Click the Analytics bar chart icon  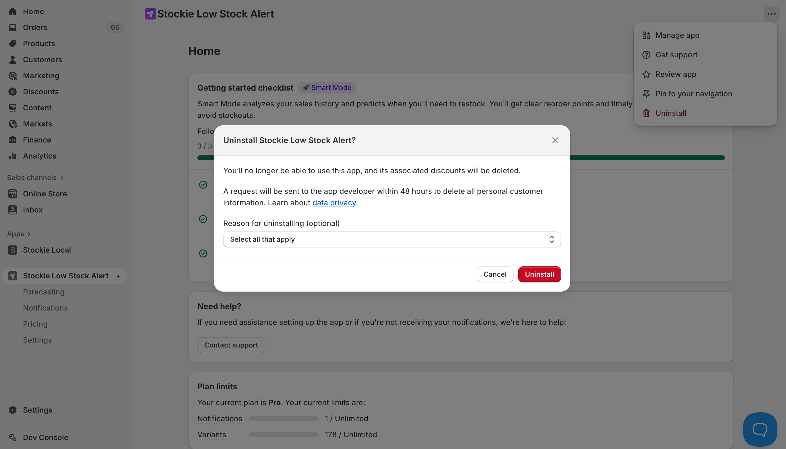point(13,156)
